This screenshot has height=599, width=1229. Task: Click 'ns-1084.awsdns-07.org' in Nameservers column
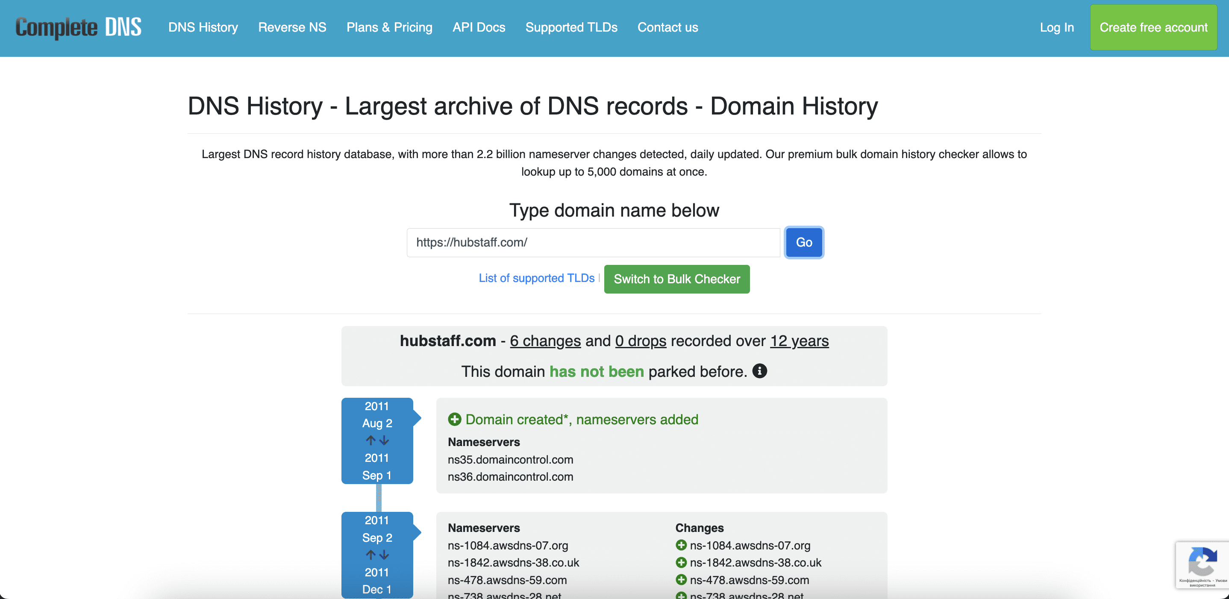pos(508,546)
